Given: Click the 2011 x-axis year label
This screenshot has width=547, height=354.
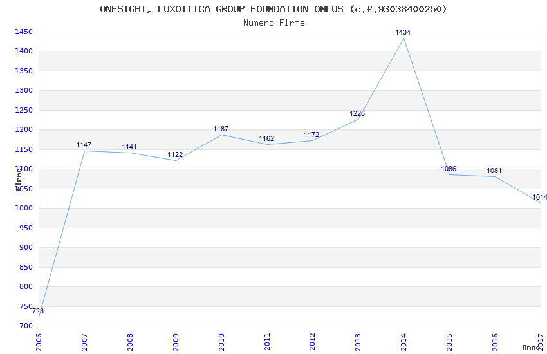Looking at the screenshot, I should click(x=267, y=342).
